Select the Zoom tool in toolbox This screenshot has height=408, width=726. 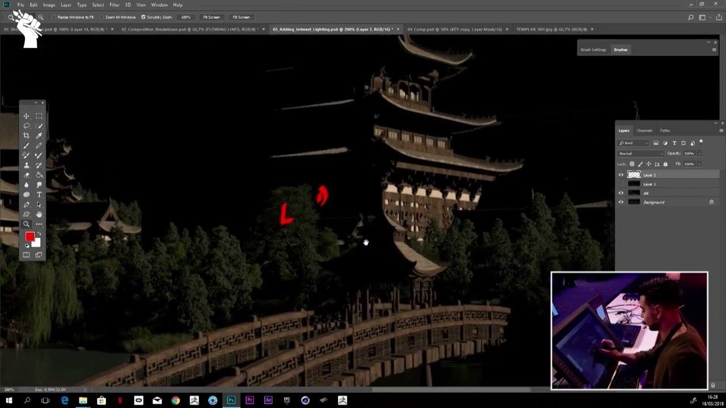[x=26, y=224]
